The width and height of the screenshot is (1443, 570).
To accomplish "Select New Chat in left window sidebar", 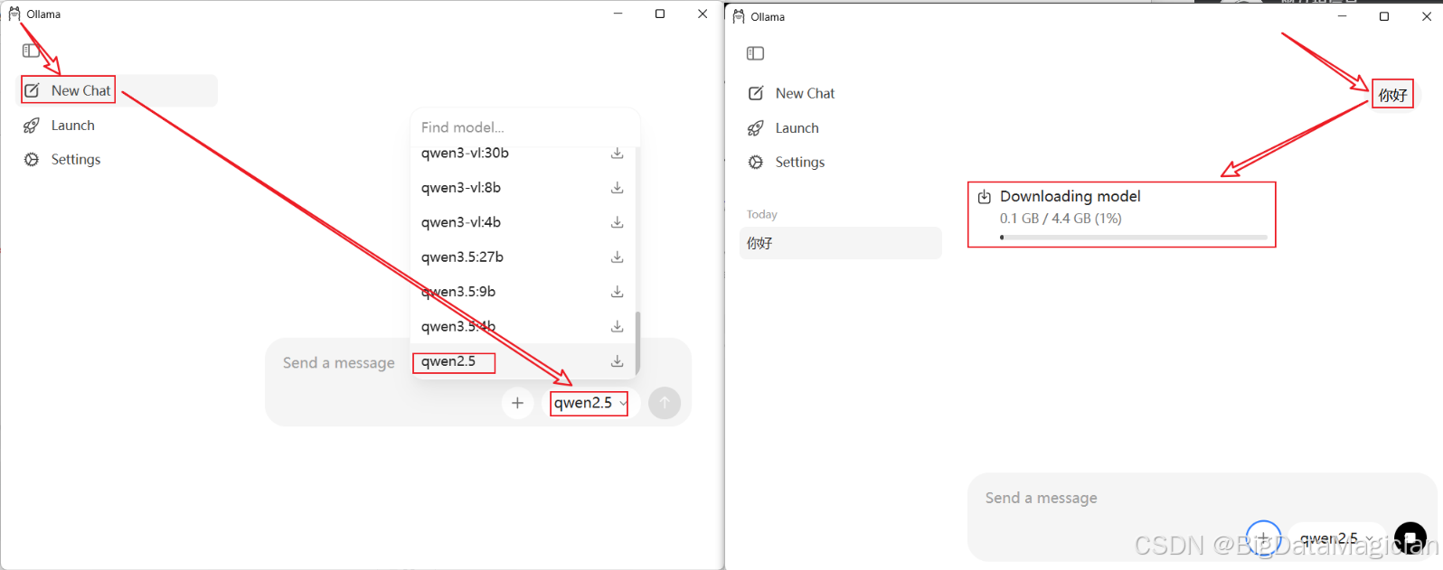I will click(118, 90).
